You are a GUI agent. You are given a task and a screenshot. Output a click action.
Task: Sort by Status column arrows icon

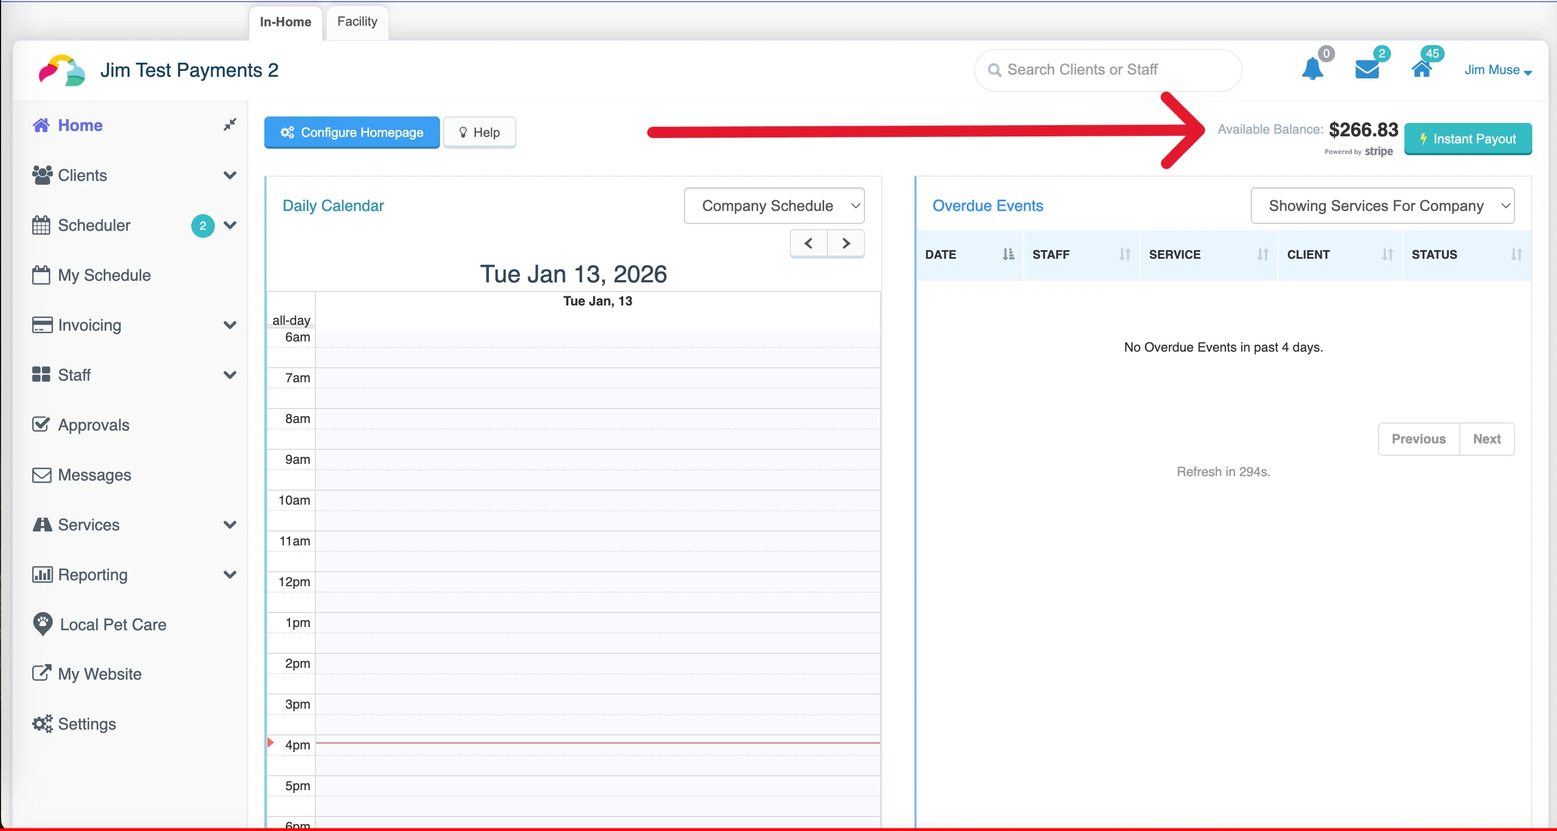click(x=1516, y=254)
